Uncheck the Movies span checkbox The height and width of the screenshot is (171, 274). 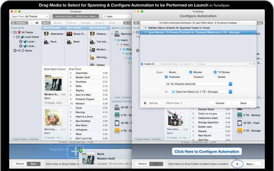coord(191,72)
